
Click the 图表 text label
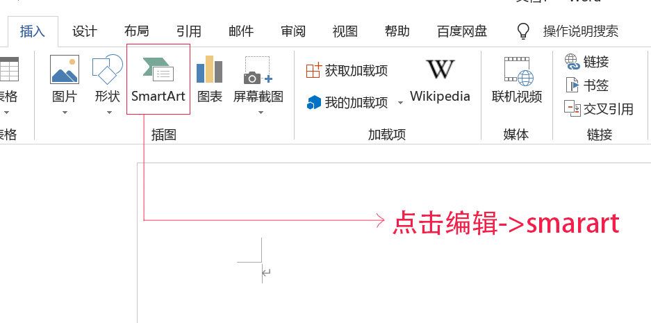(x=210, y=97)
